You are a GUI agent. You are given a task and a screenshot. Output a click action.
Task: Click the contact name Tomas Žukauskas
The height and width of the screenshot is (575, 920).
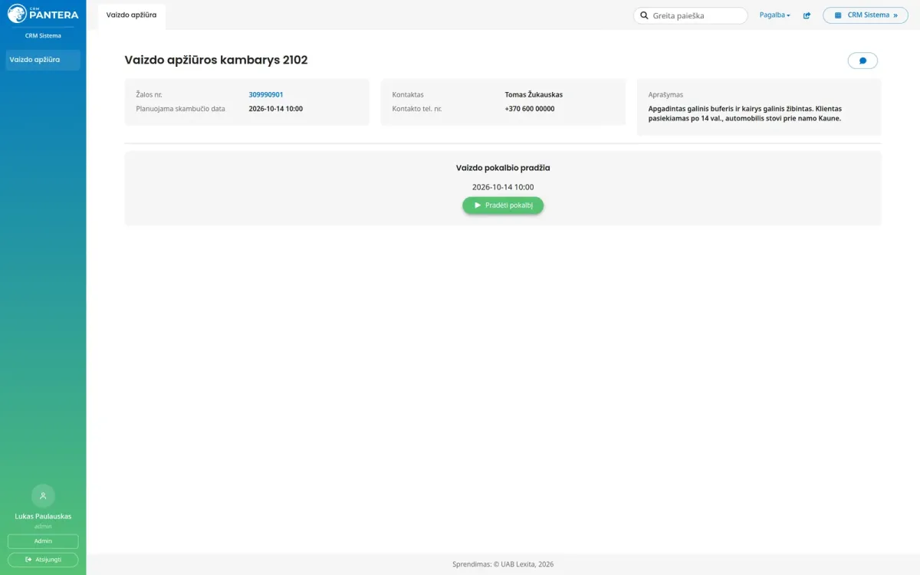coord(534,95)
